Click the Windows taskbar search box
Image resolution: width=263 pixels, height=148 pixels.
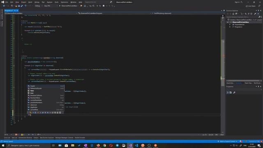28,146
